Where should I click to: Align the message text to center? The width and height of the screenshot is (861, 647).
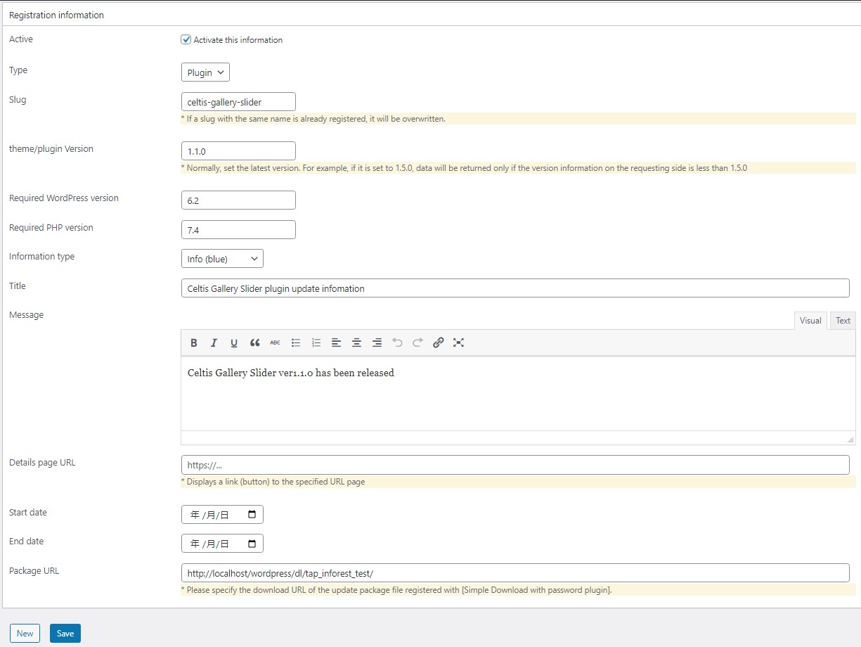coord(356,342)
